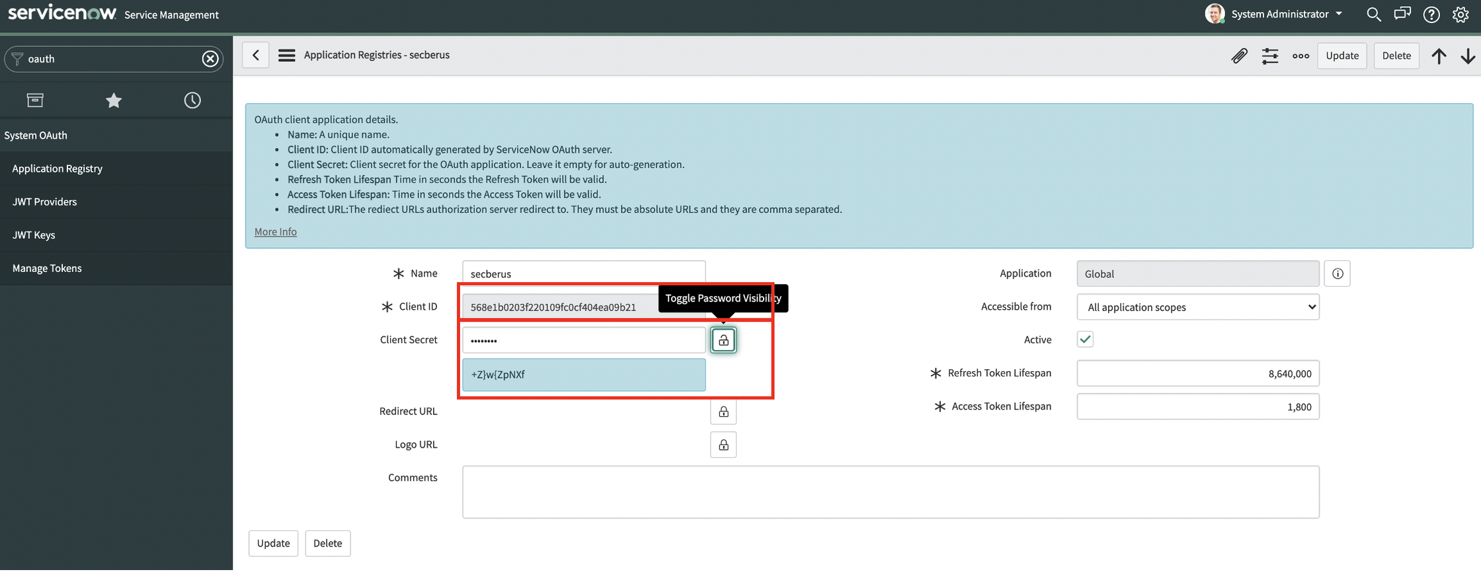
Task: Personalize form with the sliders icon
Action: [x=1270, y=55]
